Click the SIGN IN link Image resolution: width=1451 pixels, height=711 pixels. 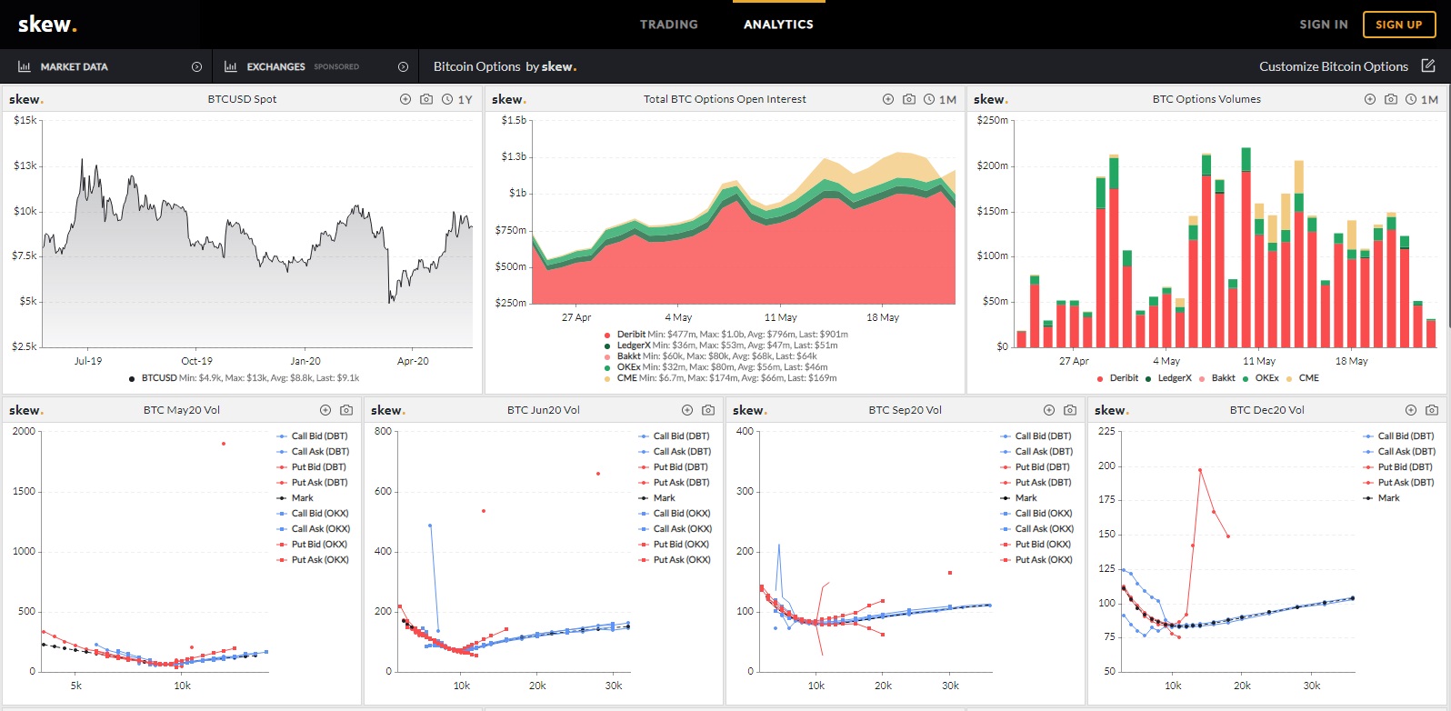click(1324, 25)
